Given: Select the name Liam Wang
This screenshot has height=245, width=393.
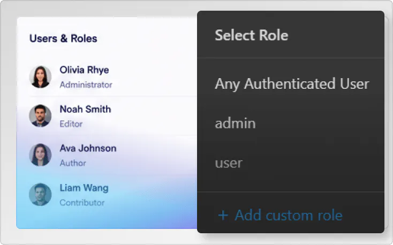Looking at the screenshot, I should click(x=84, y=188).
